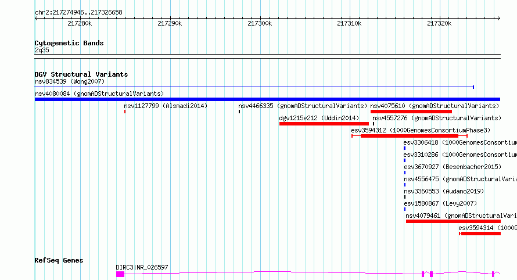Click the nsv3360553 (Audano2019) label
517x280 pixels.
tap(444, 191)
